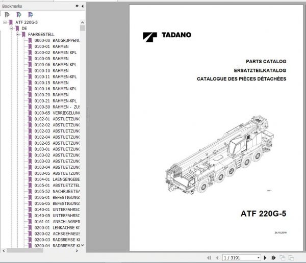Click the scroll-right arrow of the bookmarks panel
306x263 pixels.
tap(77, 251)
